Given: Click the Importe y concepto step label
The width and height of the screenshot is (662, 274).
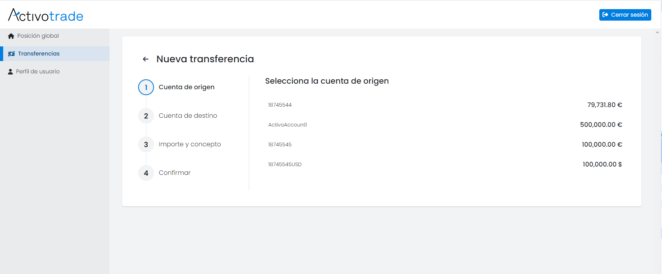Looking at the screenshot, I should tap(190, 144).
